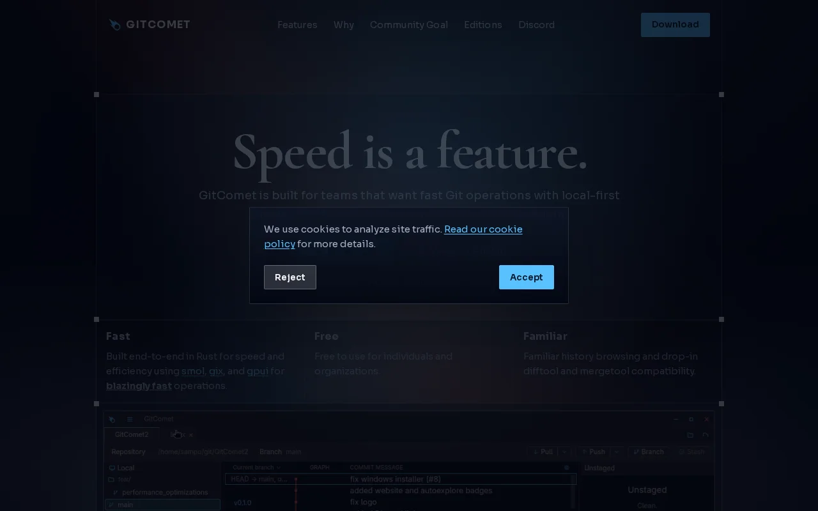The height and width of the screenshot is (511, 818).
Task: Open the Why nav item
Action: pyautogui.click(x=344, y=25)
